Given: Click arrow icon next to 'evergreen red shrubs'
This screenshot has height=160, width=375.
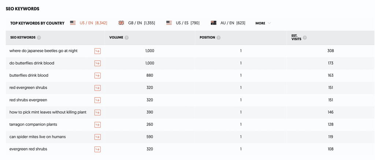Looking at the screenshot, I should pyautogui.click(x=97, y=149).
